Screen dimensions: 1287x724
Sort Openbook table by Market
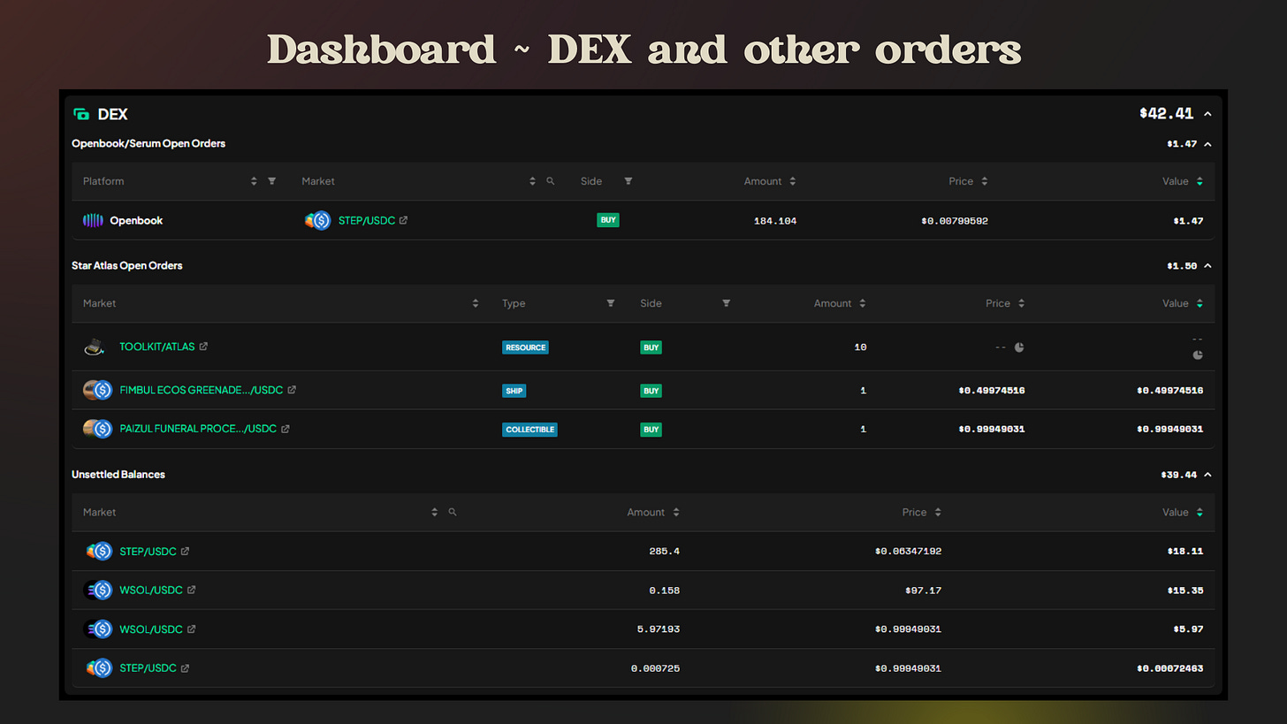532,181
